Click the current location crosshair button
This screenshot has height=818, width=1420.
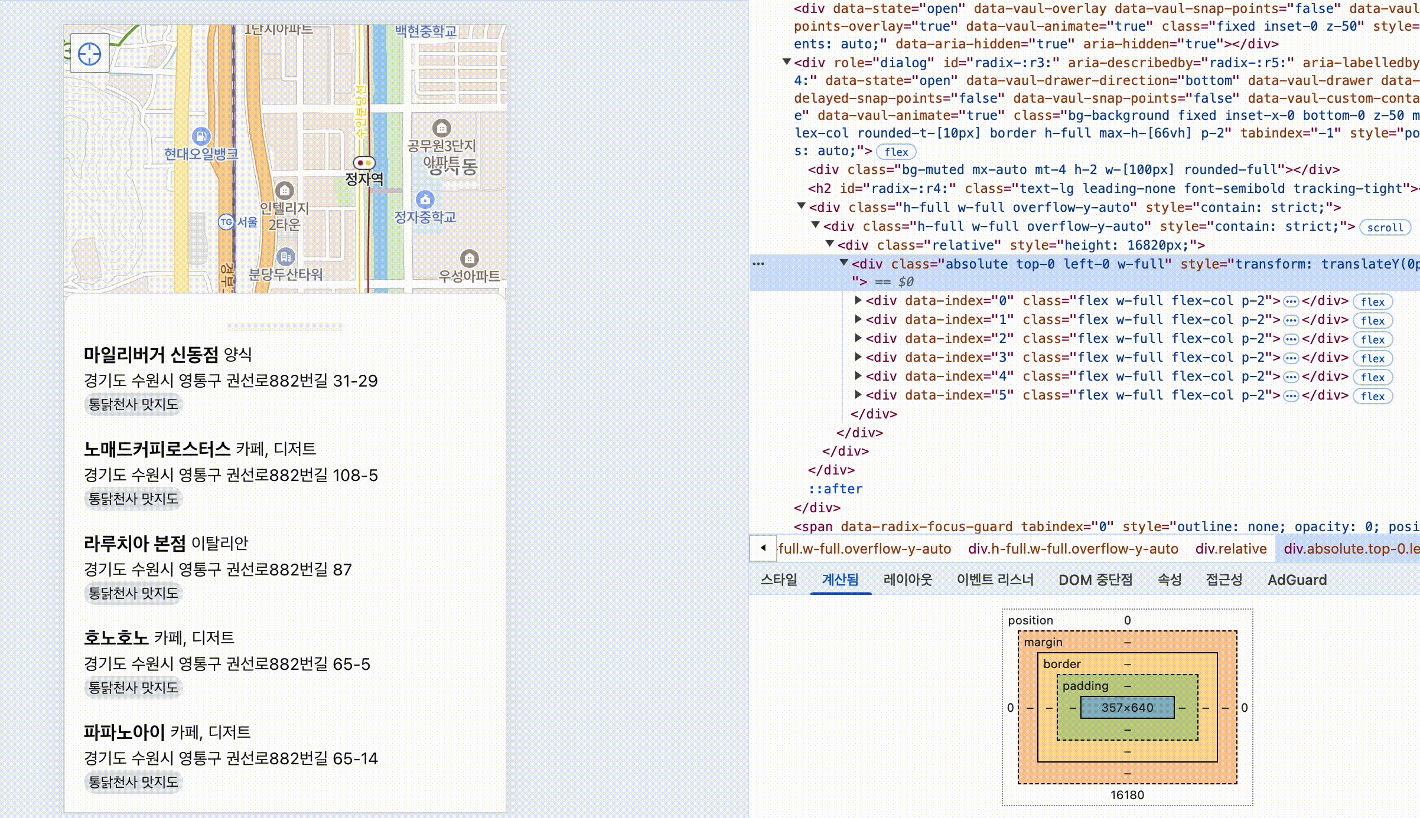[x=89, y=54]
